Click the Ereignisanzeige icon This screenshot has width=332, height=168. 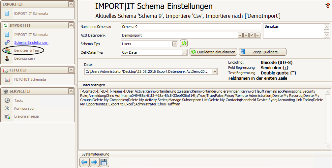pyautogui.click(x=7, y=116)
